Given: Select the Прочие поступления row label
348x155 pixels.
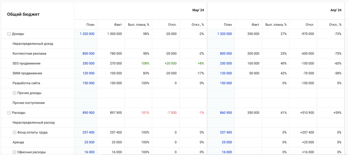Looking at the screenshot, I should click(28, 103).
